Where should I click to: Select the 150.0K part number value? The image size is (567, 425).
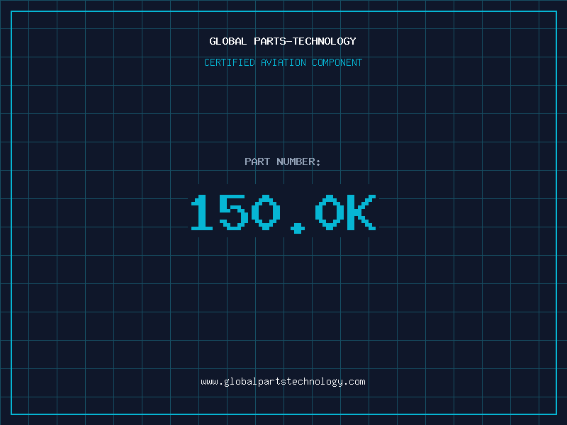click(x=283, y=214)
